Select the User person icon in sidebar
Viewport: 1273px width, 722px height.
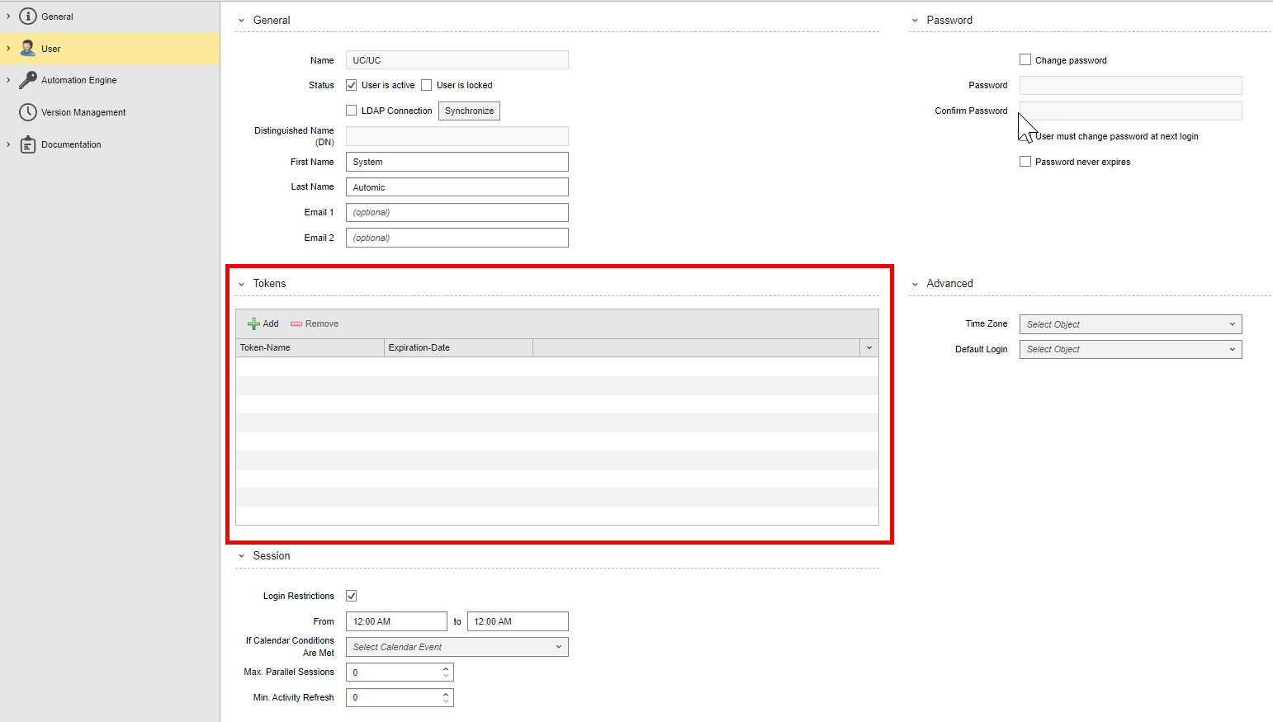pyautogui.click(x=28, y=49)
